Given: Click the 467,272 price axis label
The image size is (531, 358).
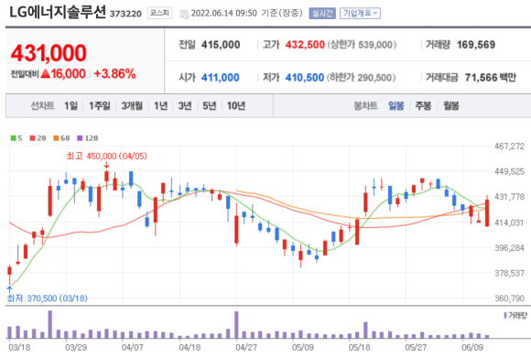Looking at the screenshot, I should pyautogui.click(x=509, y=146).
